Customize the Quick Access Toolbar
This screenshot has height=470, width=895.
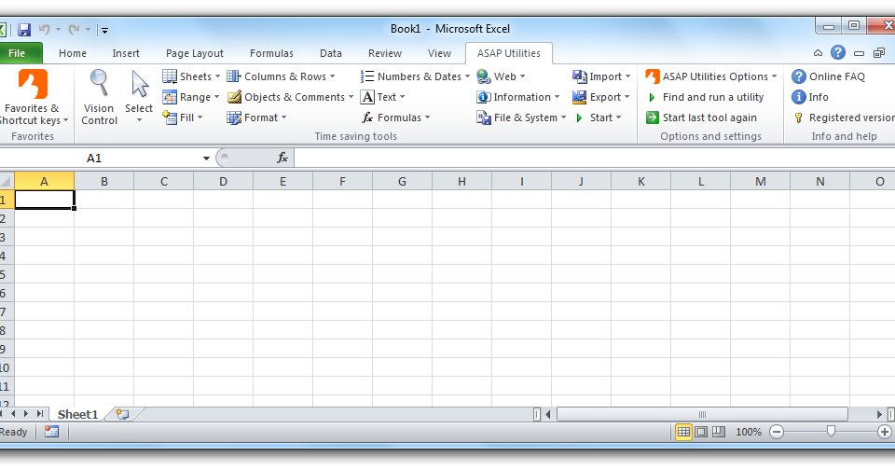click(104, 30)
